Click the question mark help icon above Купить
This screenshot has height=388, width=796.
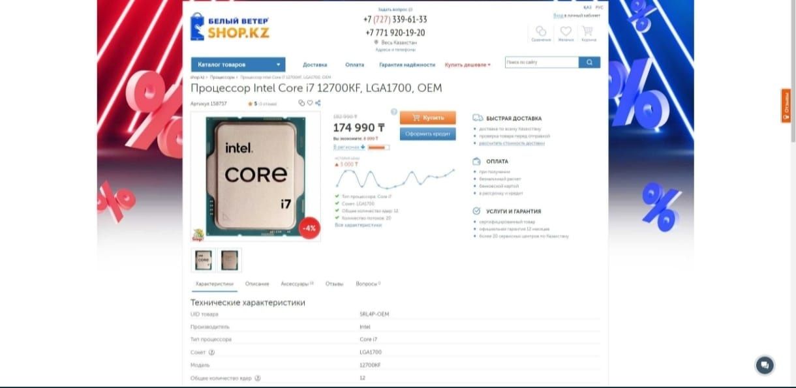tap(394, 112)
